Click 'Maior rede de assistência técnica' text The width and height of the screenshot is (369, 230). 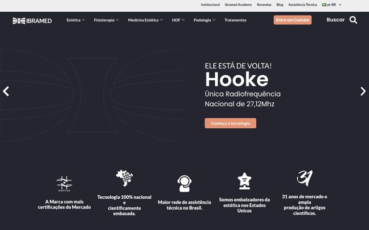pos(184,205)
